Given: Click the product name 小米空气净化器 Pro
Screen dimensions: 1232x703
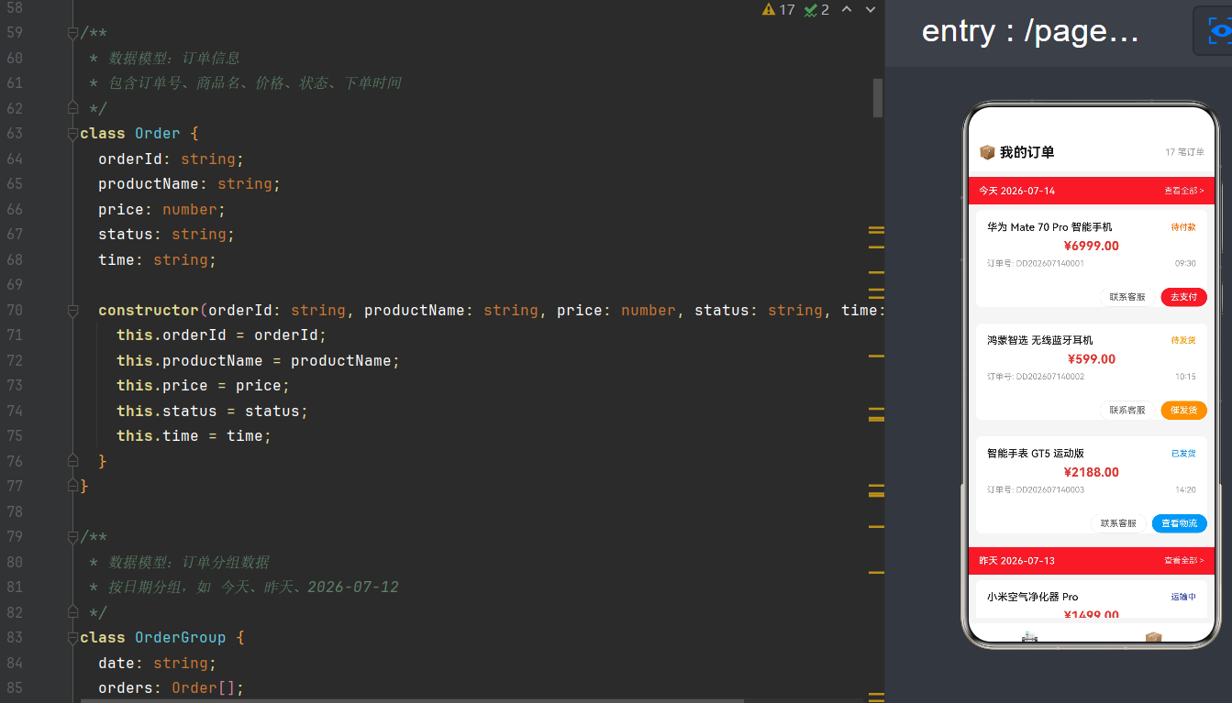Looking at the screenshot, I should (x=1032, y=597).
